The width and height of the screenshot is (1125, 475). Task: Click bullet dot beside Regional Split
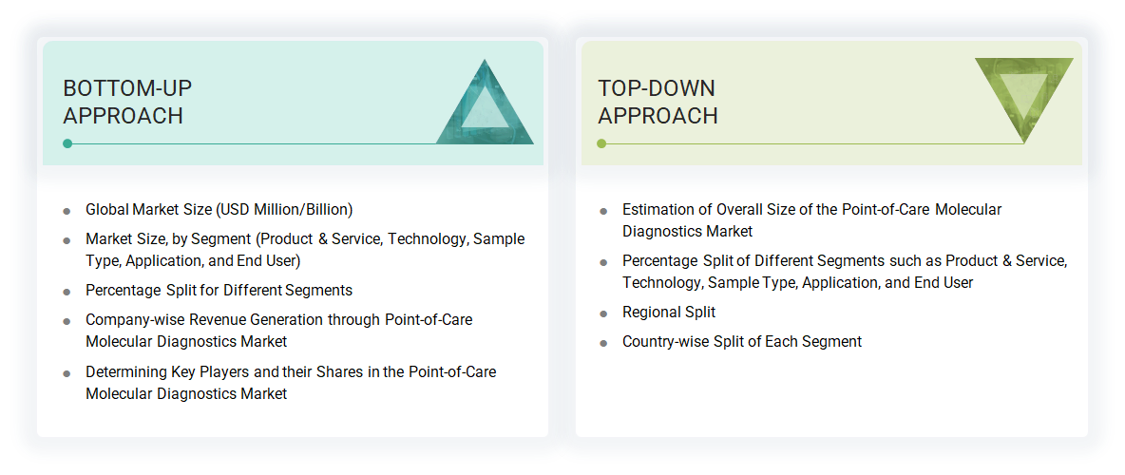click(x=603, y=313)
